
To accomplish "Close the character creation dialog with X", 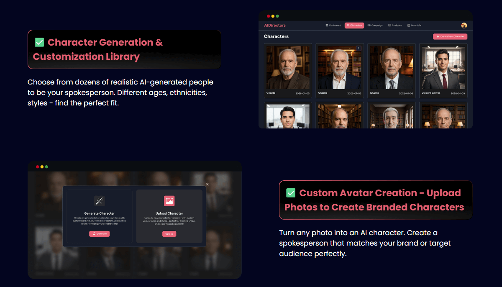I will click(x=207, y=184).
